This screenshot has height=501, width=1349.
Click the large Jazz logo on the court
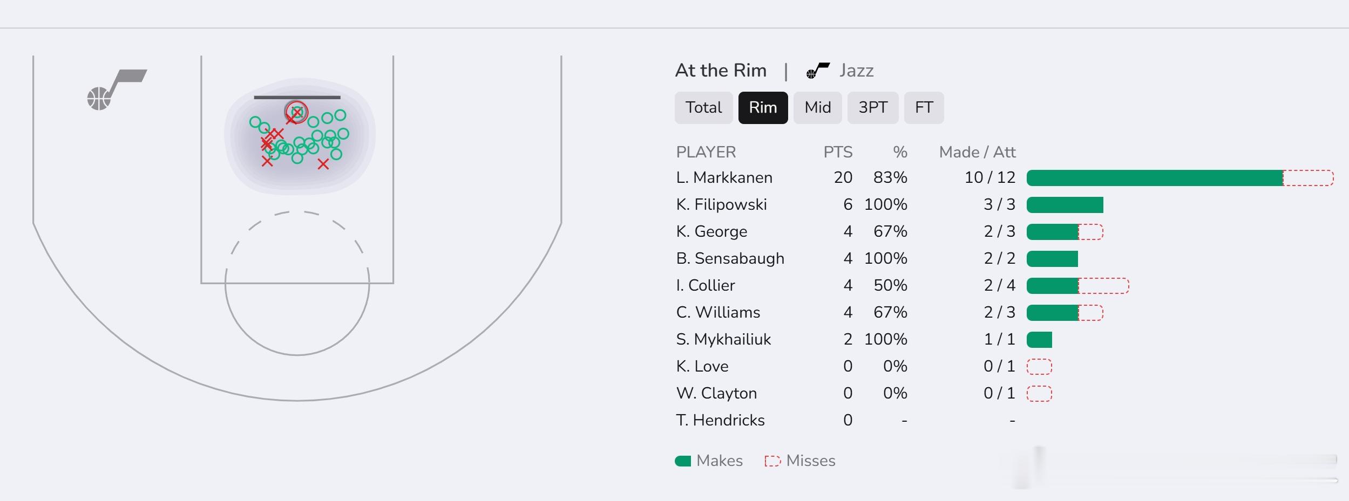click(x=116, y=90)
